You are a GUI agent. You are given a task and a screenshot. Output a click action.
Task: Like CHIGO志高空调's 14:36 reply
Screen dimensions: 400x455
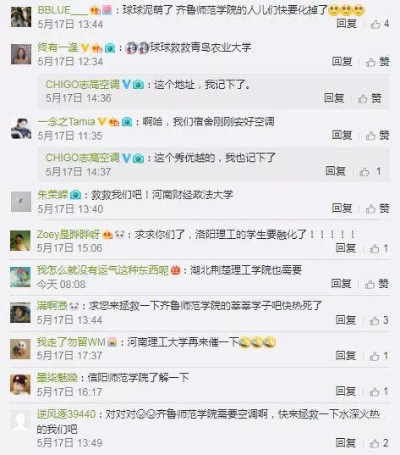[x=363, y=98]
